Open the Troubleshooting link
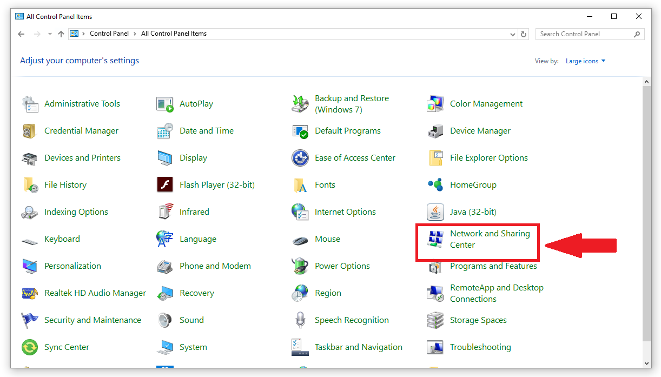 (480, 347)
